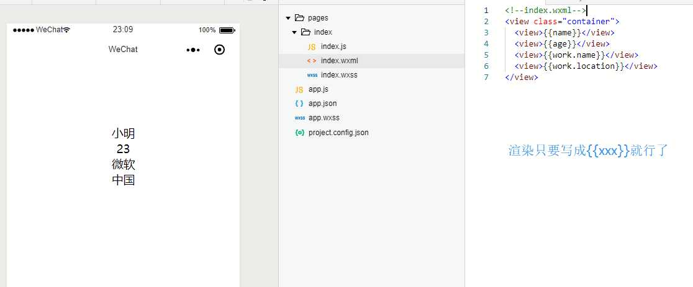Click the 小明 text in the simulator

pos(123,133)
